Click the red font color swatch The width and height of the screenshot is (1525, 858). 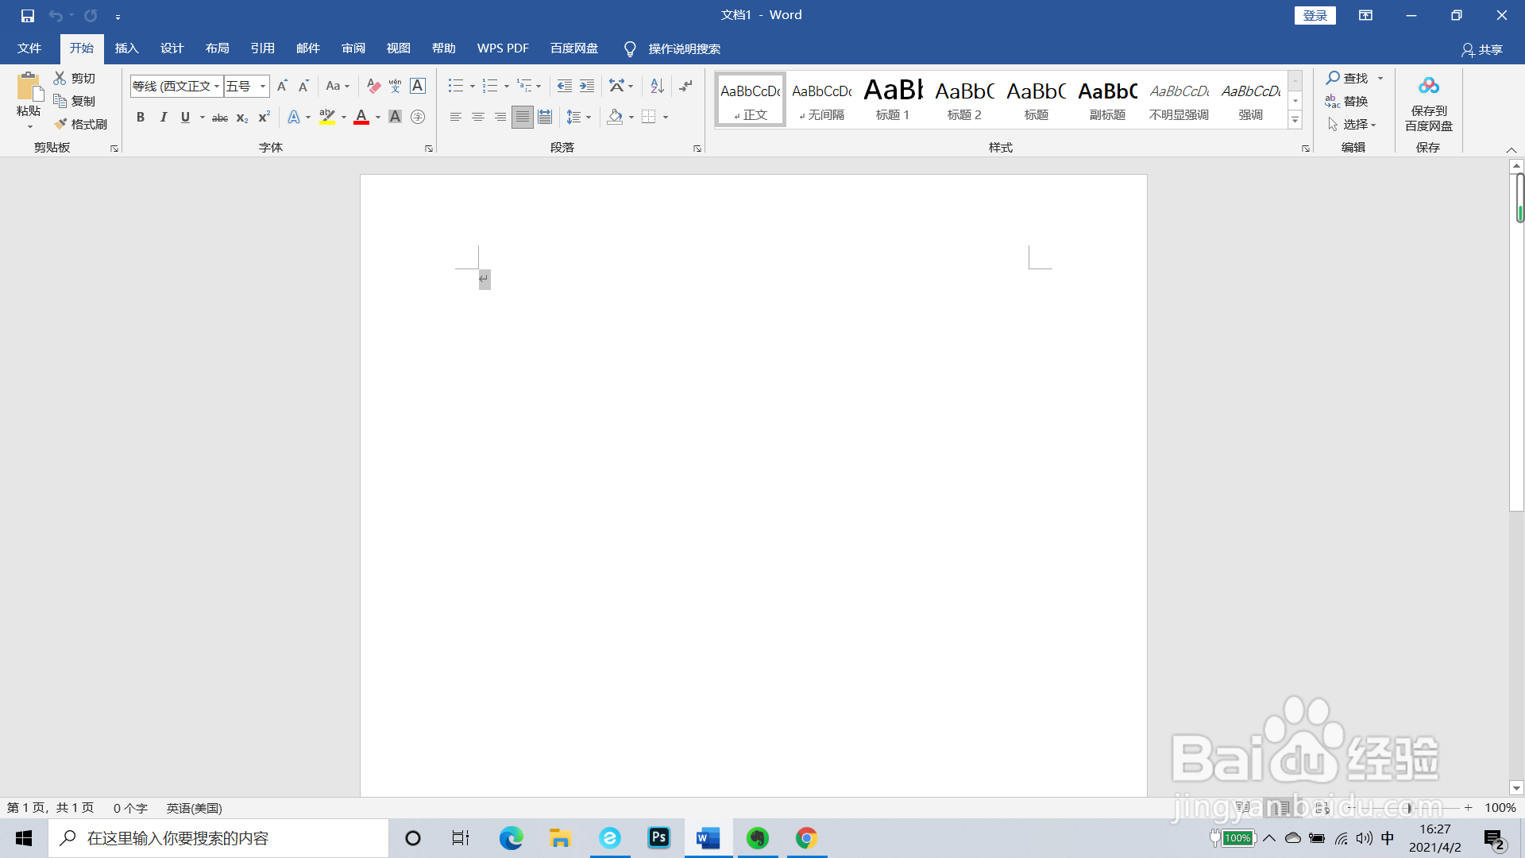coord(361,118)
